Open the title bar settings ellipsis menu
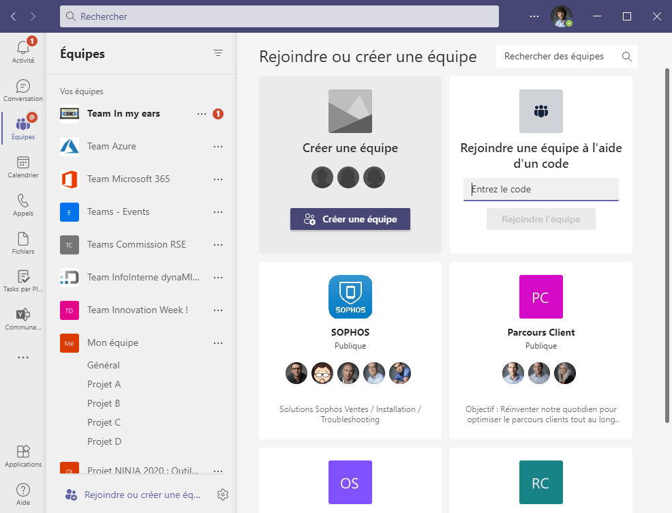This screenshot has height=513, width=672. point(534,16)
